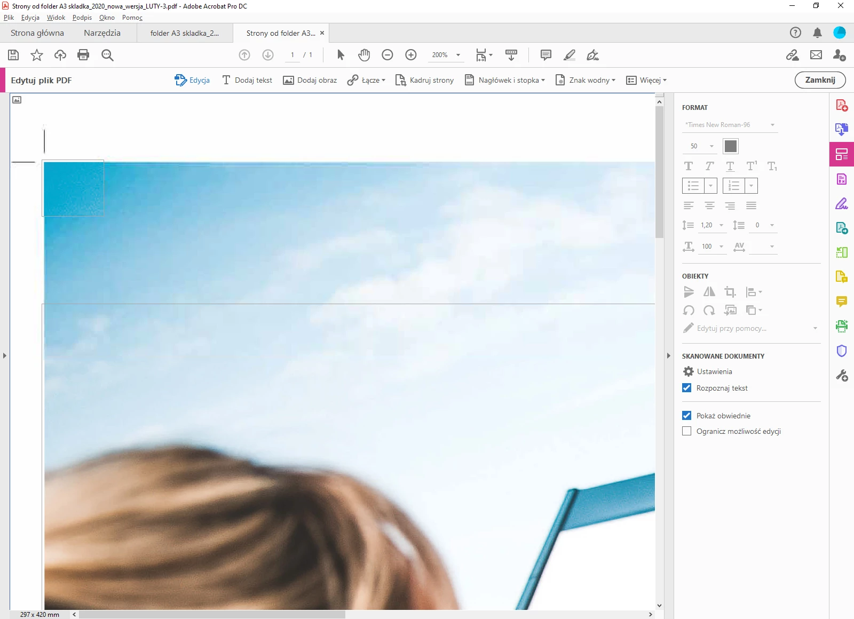The height and width of the screenshot is (619, 854).
Task: Select Dodaj tekst in the edit toolbar
Action: coord(247,80)
